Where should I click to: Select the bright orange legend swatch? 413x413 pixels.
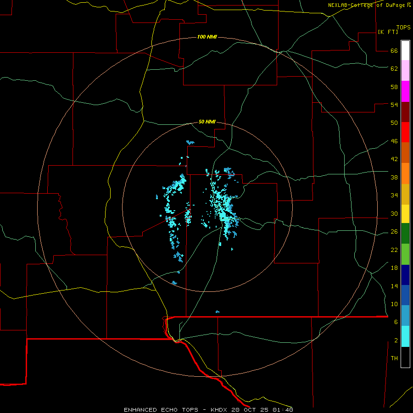coord(405,173)
